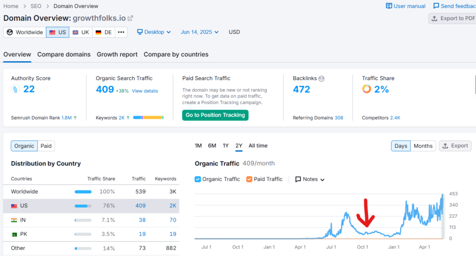Expand the Notes dropdown
The width and height of the screenshot is (476, 256).
point(310,179)
